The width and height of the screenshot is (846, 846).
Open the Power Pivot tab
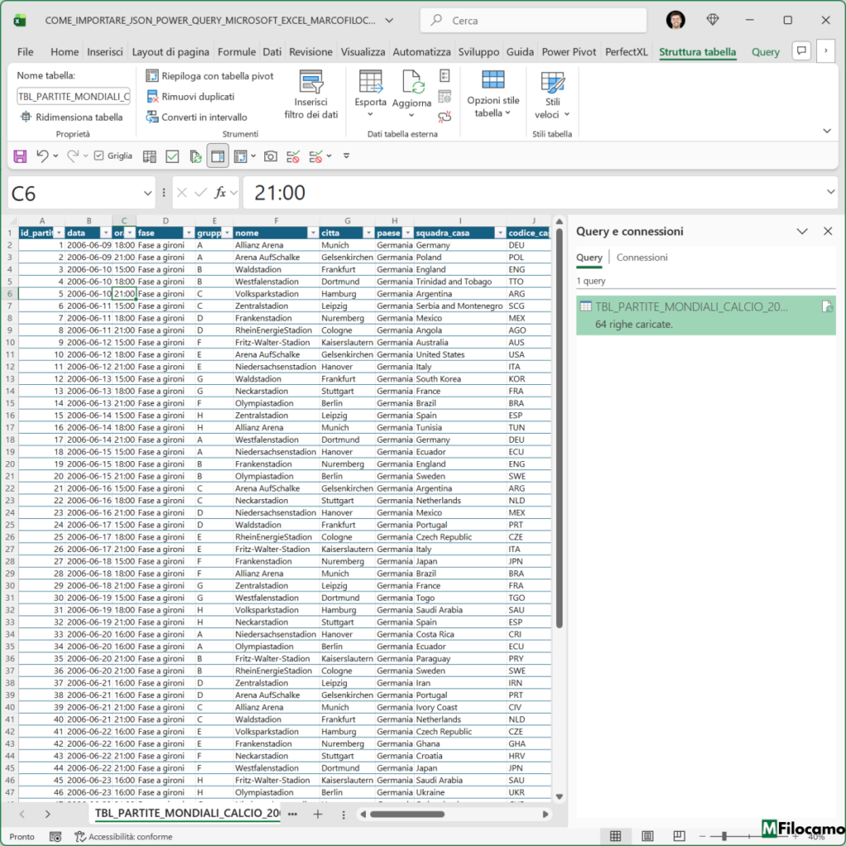tap(568, 52)
